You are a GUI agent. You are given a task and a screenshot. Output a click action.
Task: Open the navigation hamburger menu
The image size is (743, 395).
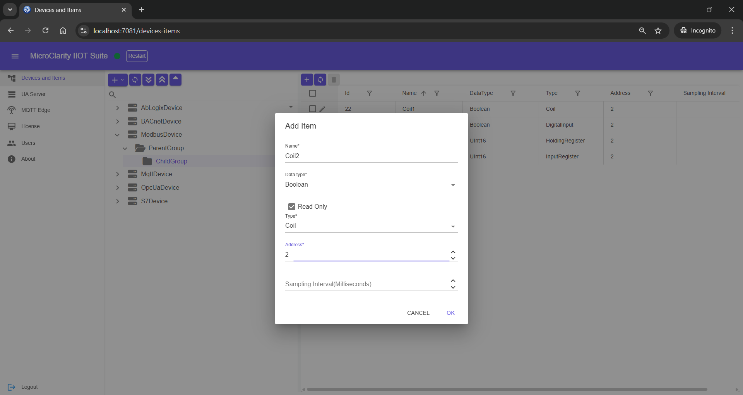pyautogui.click(x=15, y=56)
